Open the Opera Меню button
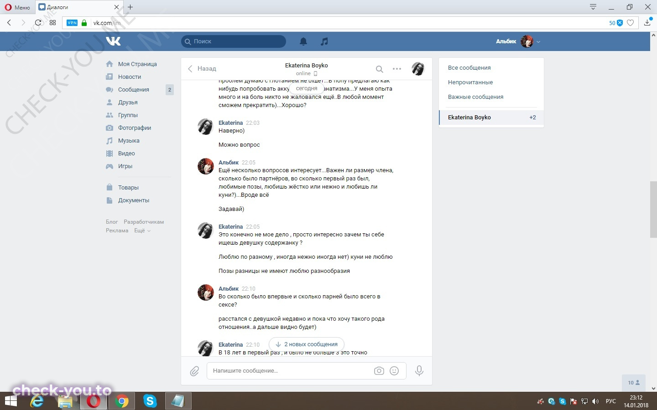The height and width of the screenshot is (410, 657). point(17,7)
